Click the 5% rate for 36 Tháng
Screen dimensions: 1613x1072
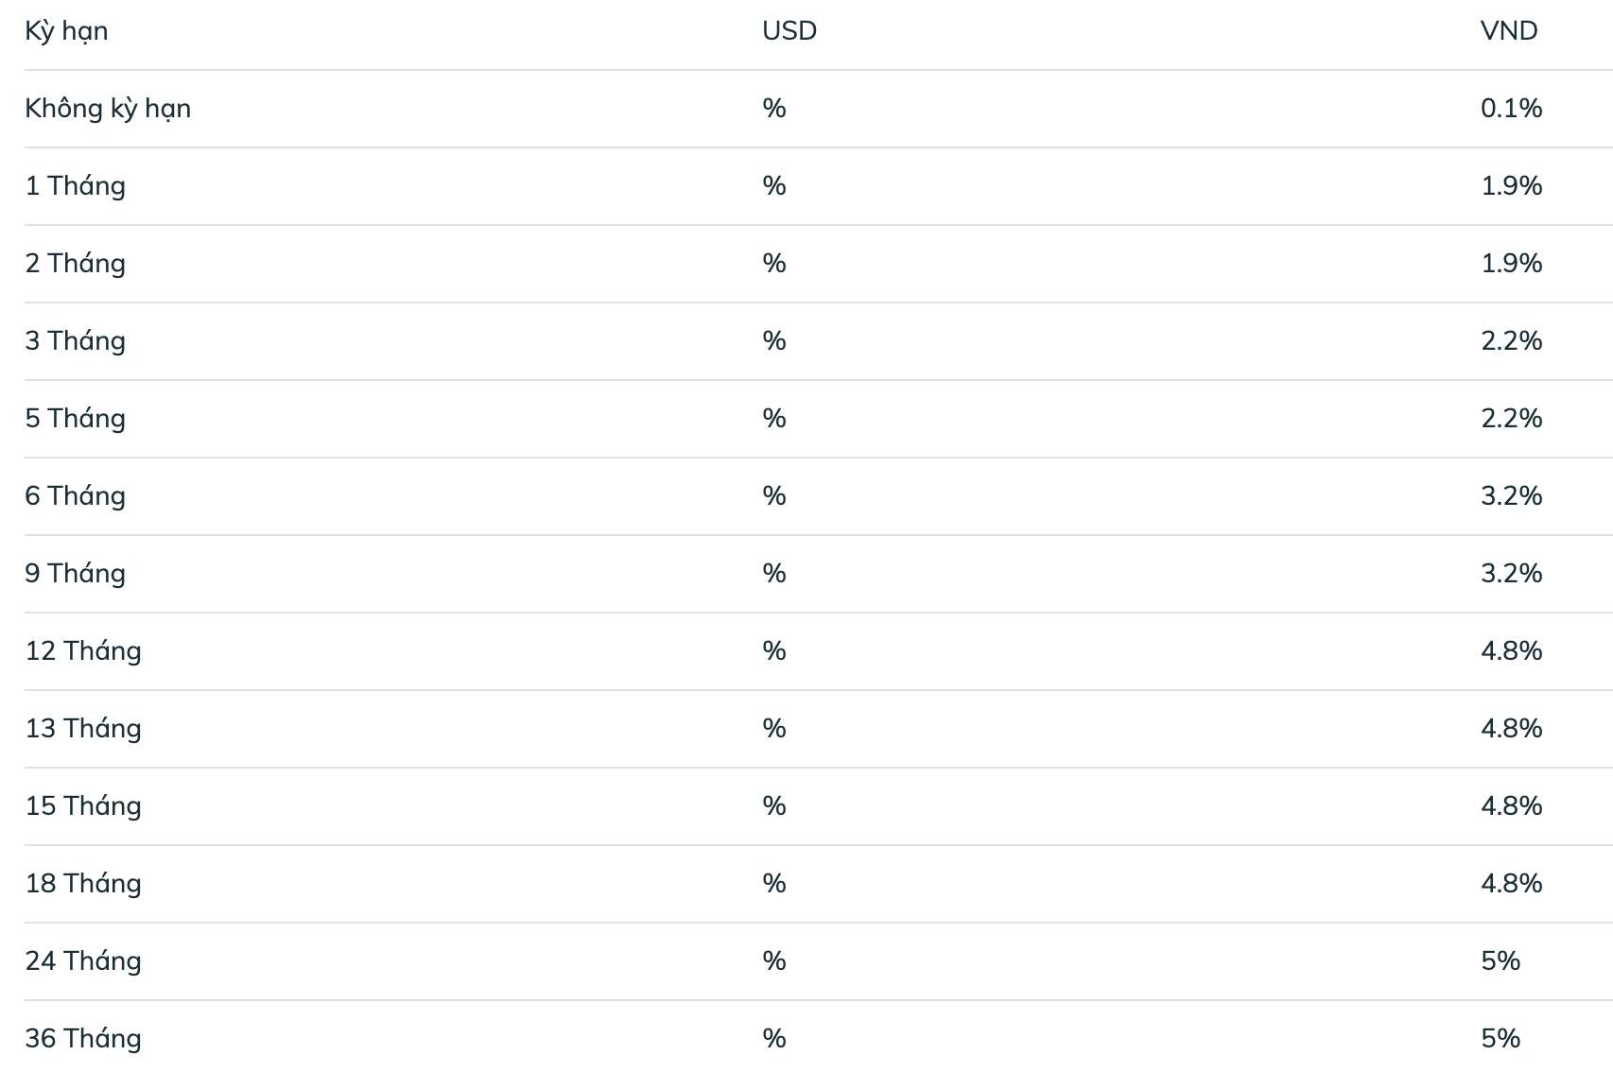(x=1500, y=1039)
